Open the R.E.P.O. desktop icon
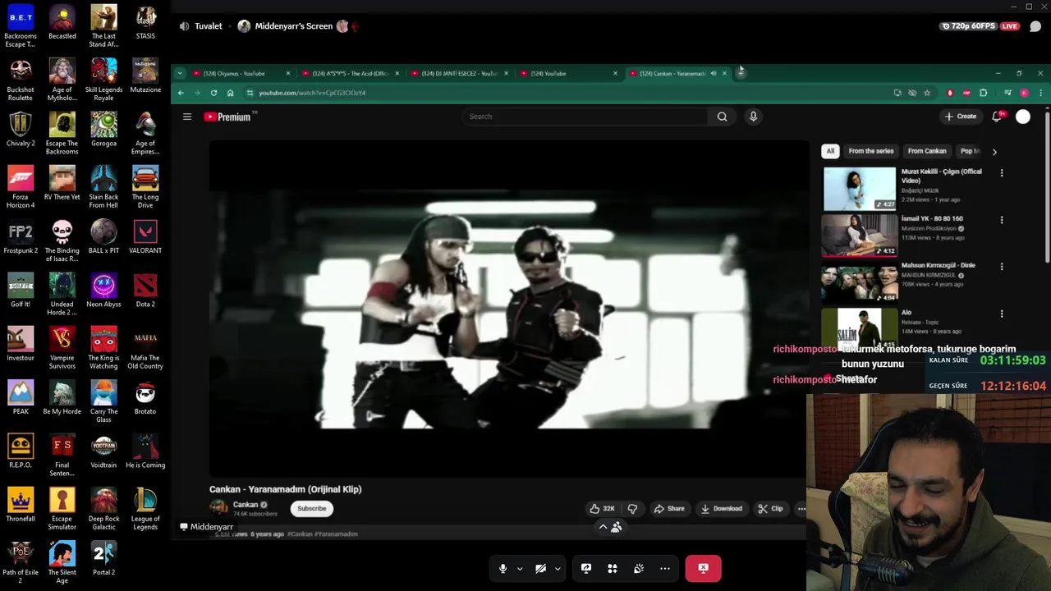This screenshot has height=591, width=1051. click(21, 451)
